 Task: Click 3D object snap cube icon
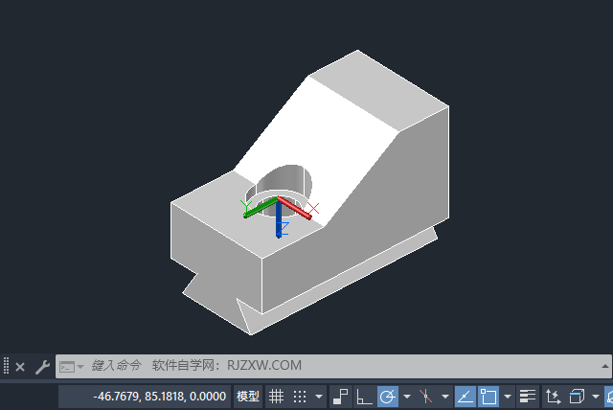point(577,397)
